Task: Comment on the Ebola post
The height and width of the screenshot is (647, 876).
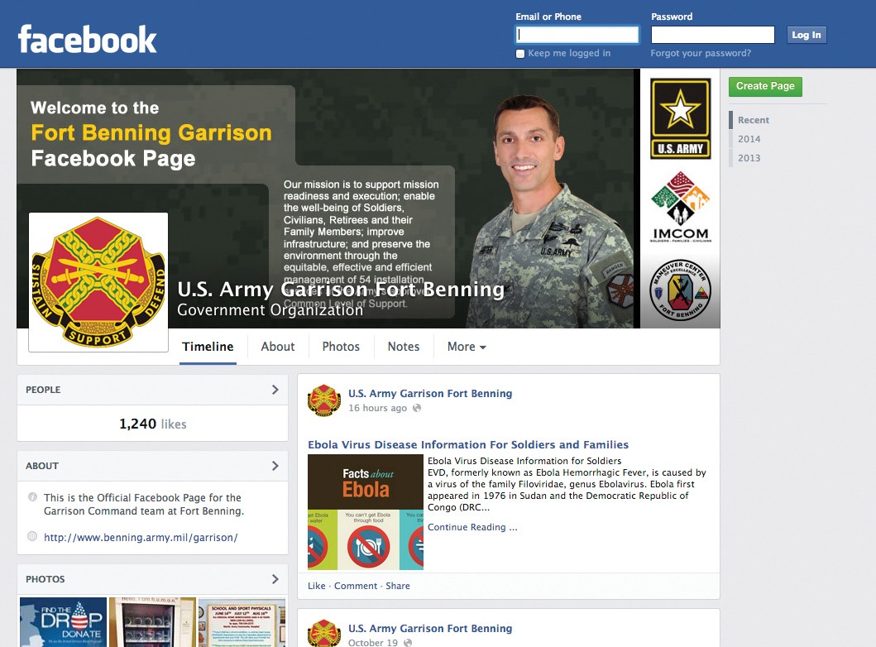Action: pos(356,586)
